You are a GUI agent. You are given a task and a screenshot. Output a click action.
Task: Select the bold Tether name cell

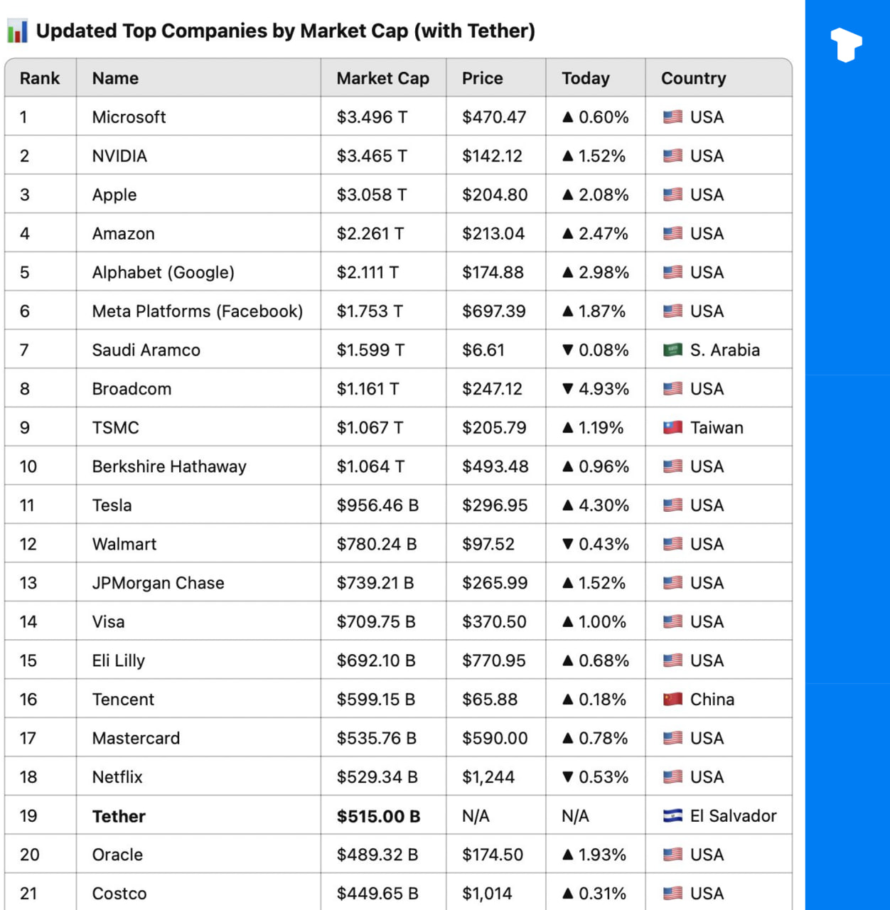(x=119, y=816)
